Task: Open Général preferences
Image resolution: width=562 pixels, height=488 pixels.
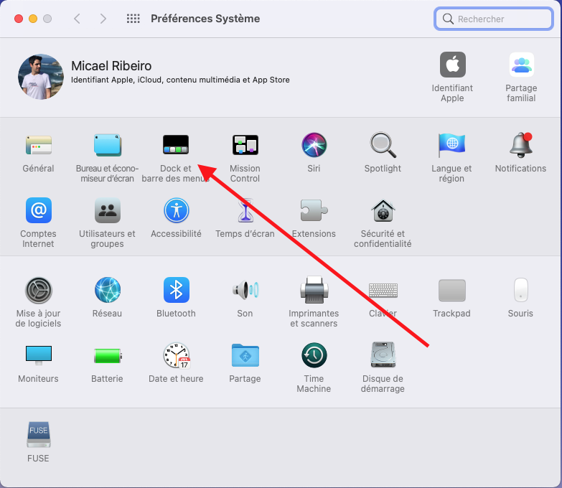Action: click(38, 146)
